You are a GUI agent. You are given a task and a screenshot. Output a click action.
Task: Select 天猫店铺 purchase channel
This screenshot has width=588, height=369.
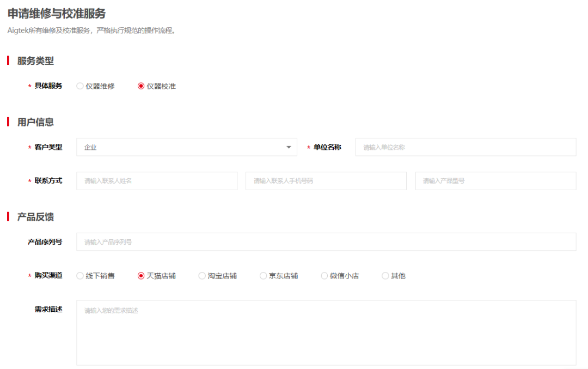click(x=140, y=275)
